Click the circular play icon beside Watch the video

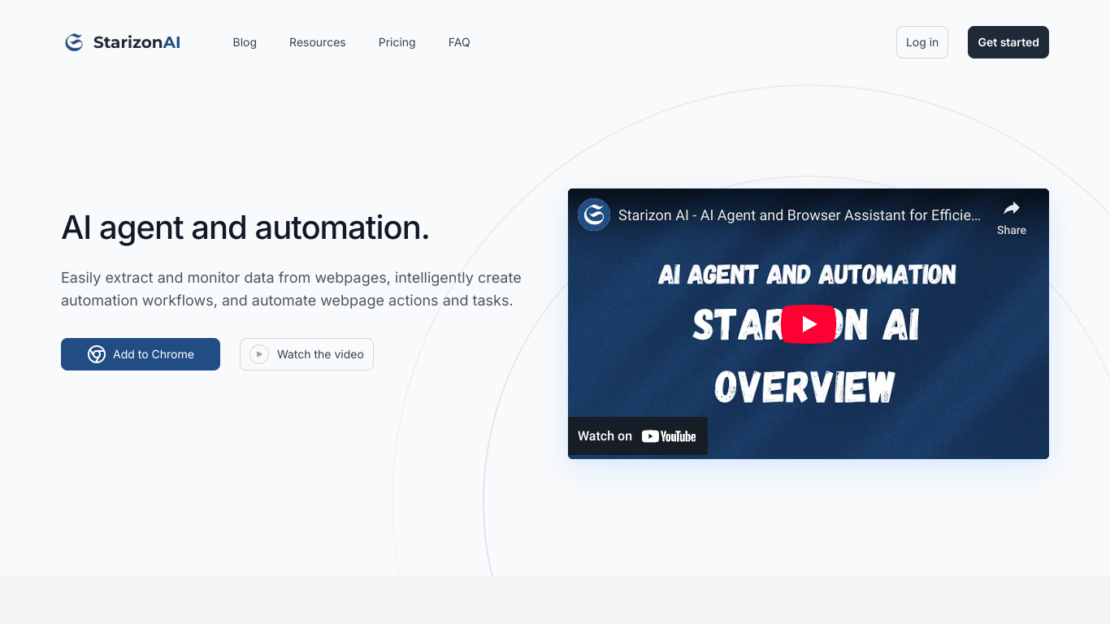pyautogui.click(x=259, y=354)
